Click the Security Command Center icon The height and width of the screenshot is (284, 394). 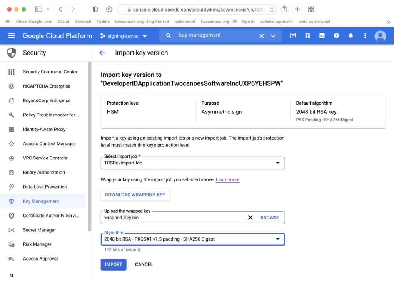[11, 72]
